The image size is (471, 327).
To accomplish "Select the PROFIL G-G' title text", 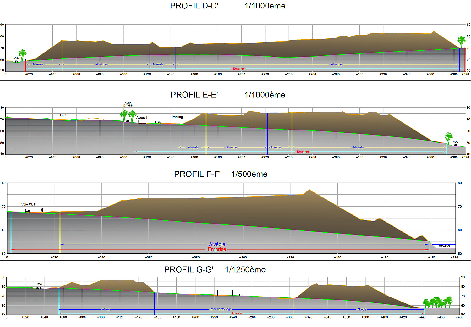I will pyautogui.click(x=189, y=270).
